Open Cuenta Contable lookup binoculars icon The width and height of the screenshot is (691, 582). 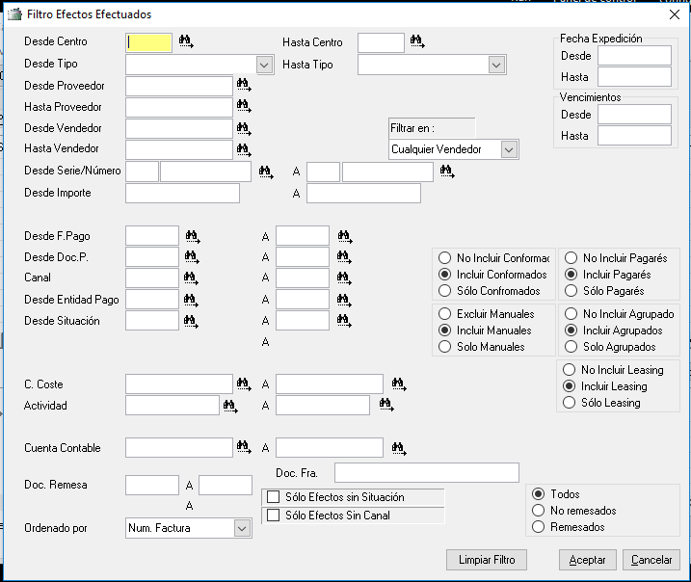(x=244, y=448)
